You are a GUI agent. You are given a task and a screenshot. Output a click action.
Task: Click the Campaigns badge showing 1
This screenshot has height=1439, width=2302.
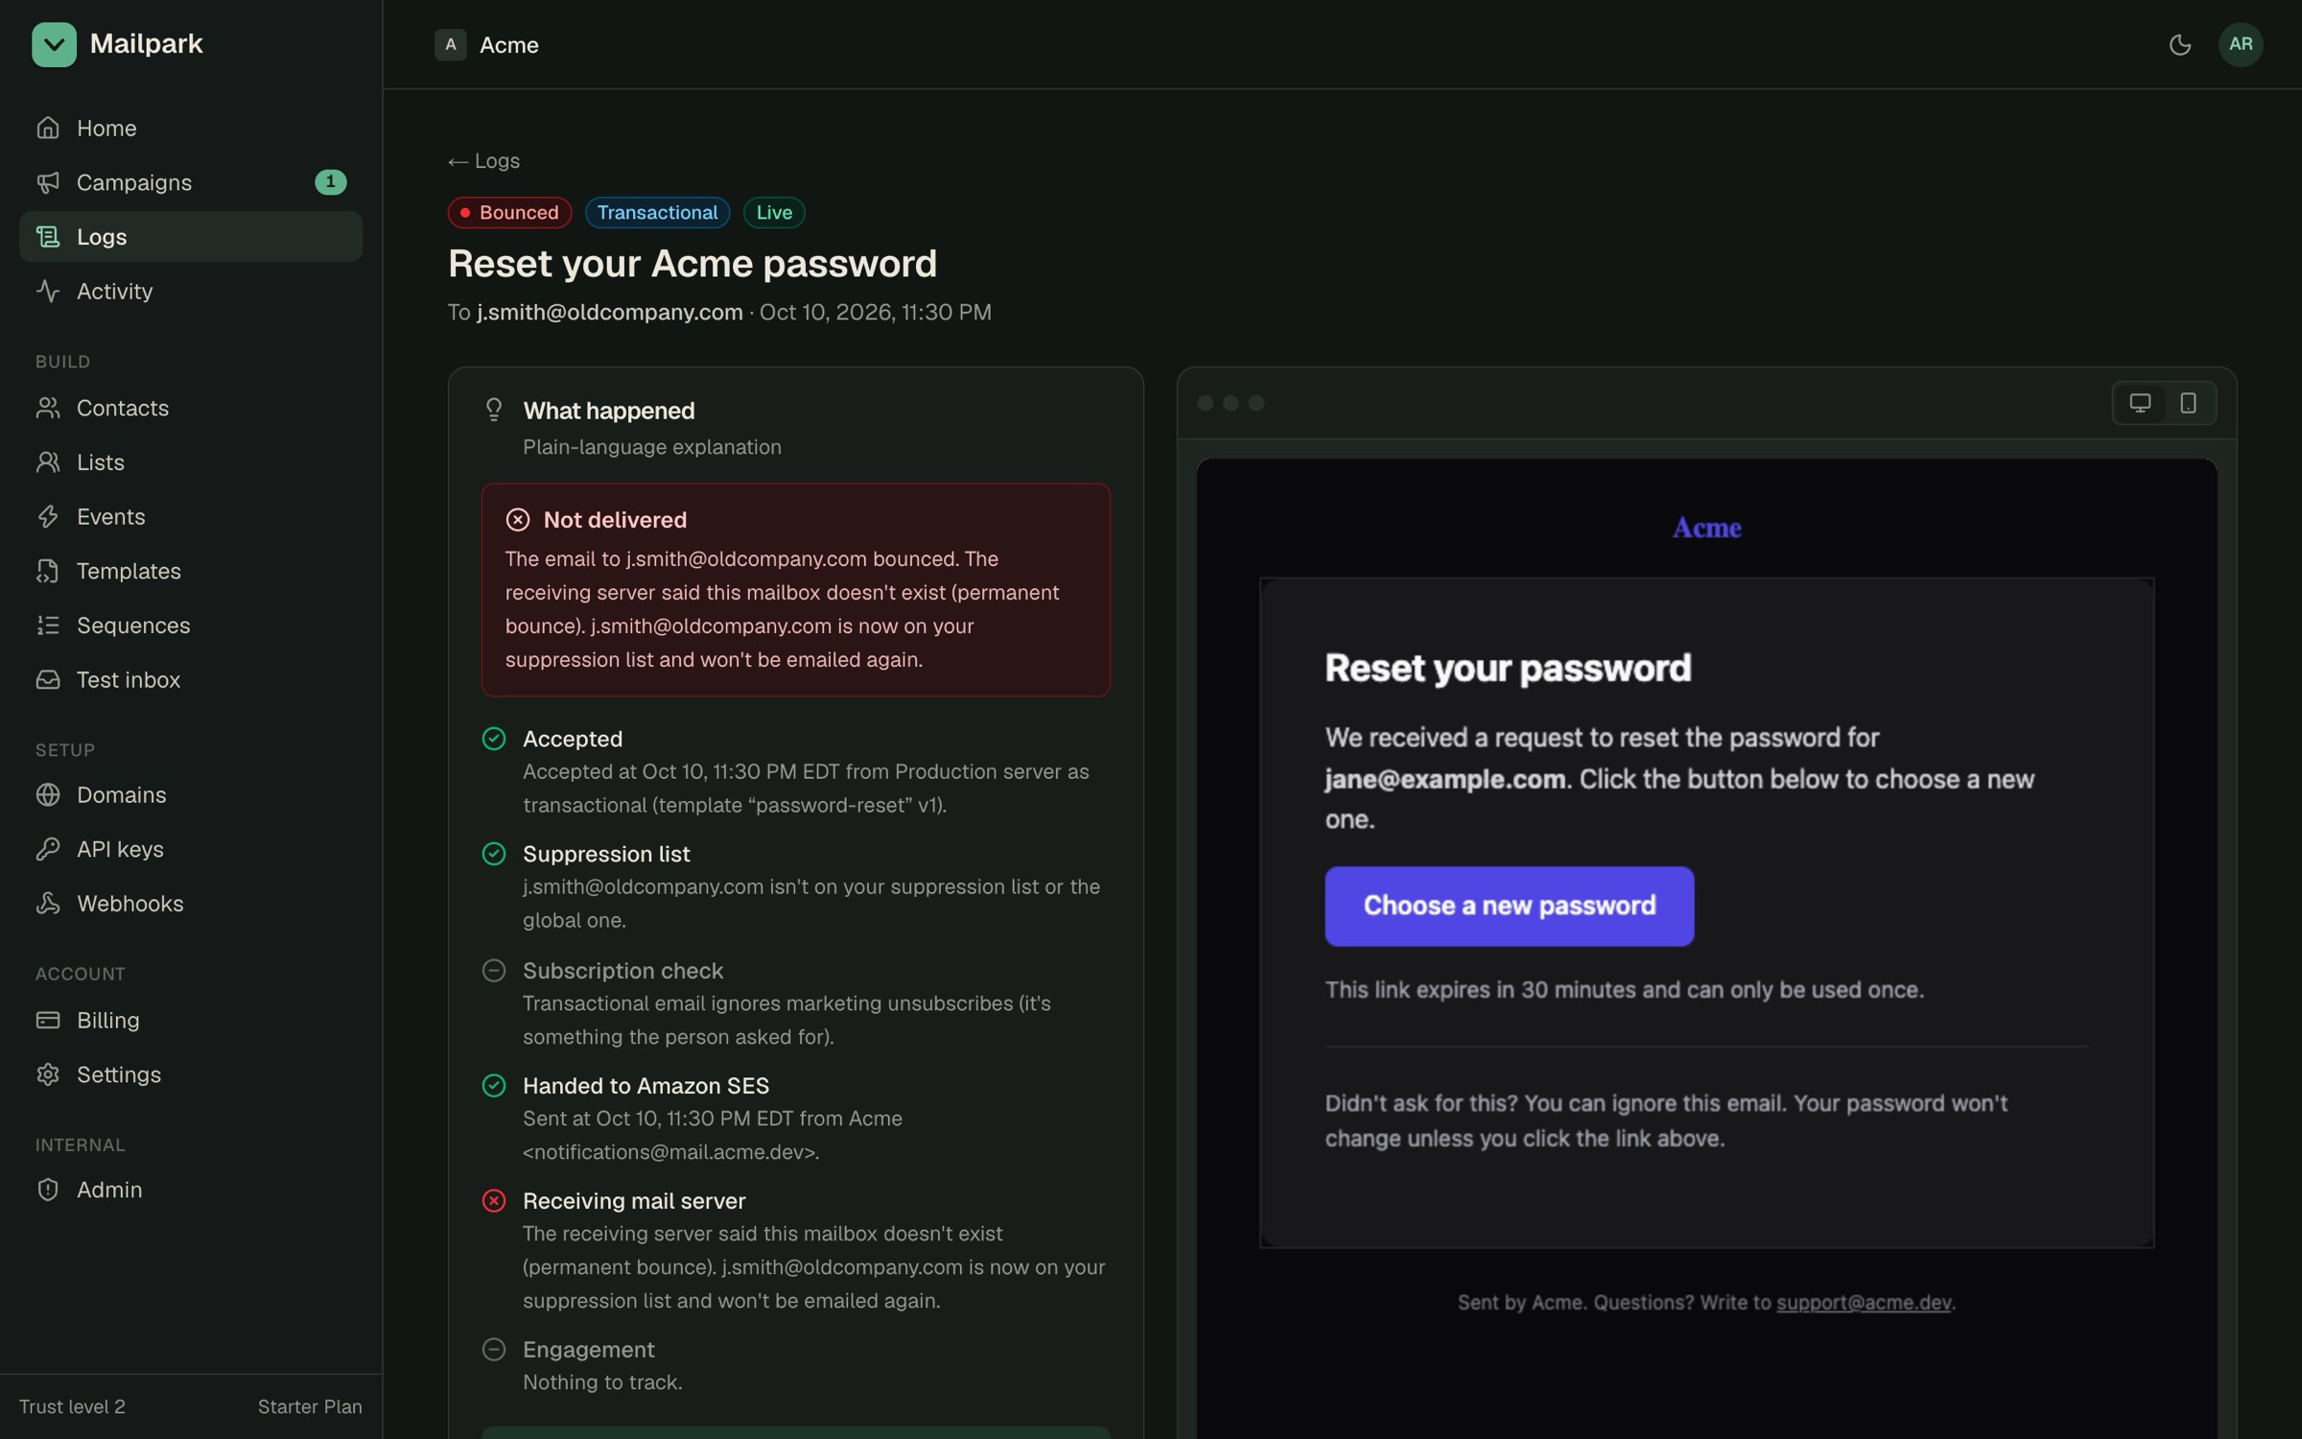point(330,181)
